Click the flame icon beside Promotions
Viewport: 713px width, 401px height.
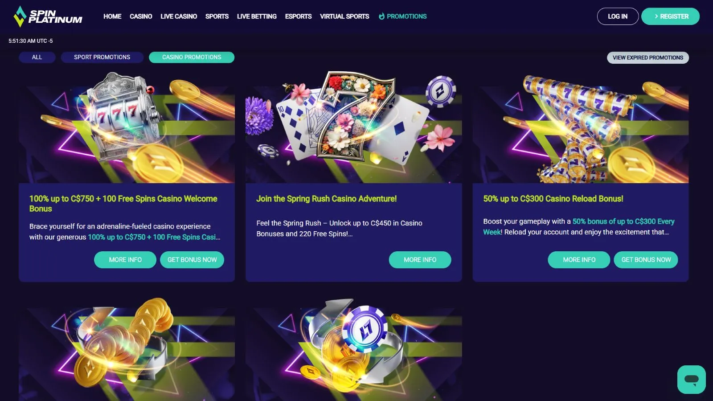381,16
